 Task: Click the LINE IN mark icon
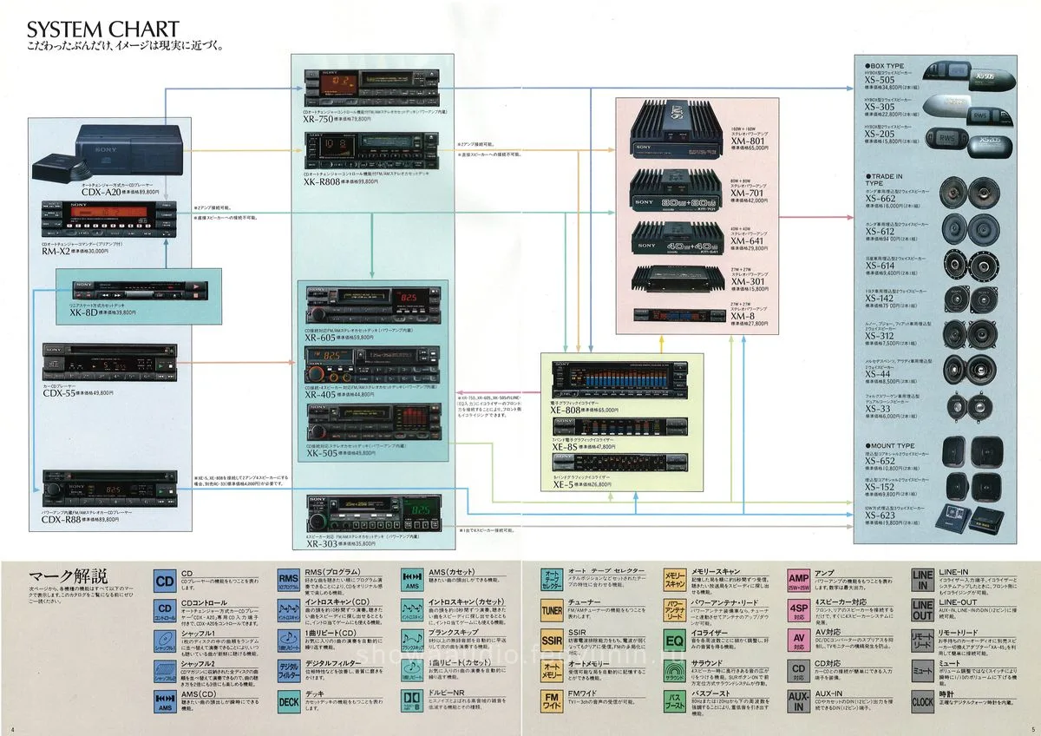click(922, 580)
